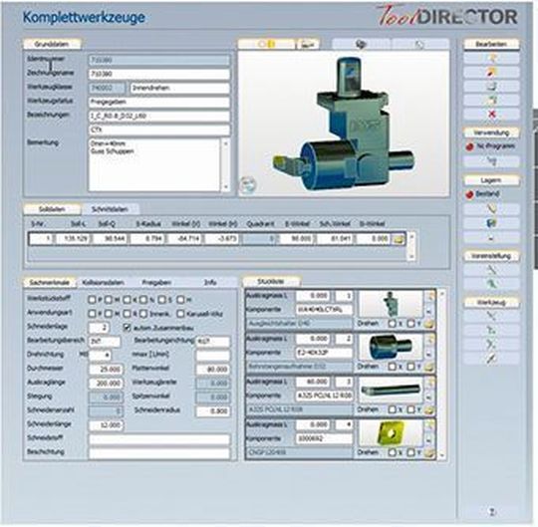Click the Stückliste scrollbar down arrow
Screen dimensions: 538x527
(x=442, y=455)
